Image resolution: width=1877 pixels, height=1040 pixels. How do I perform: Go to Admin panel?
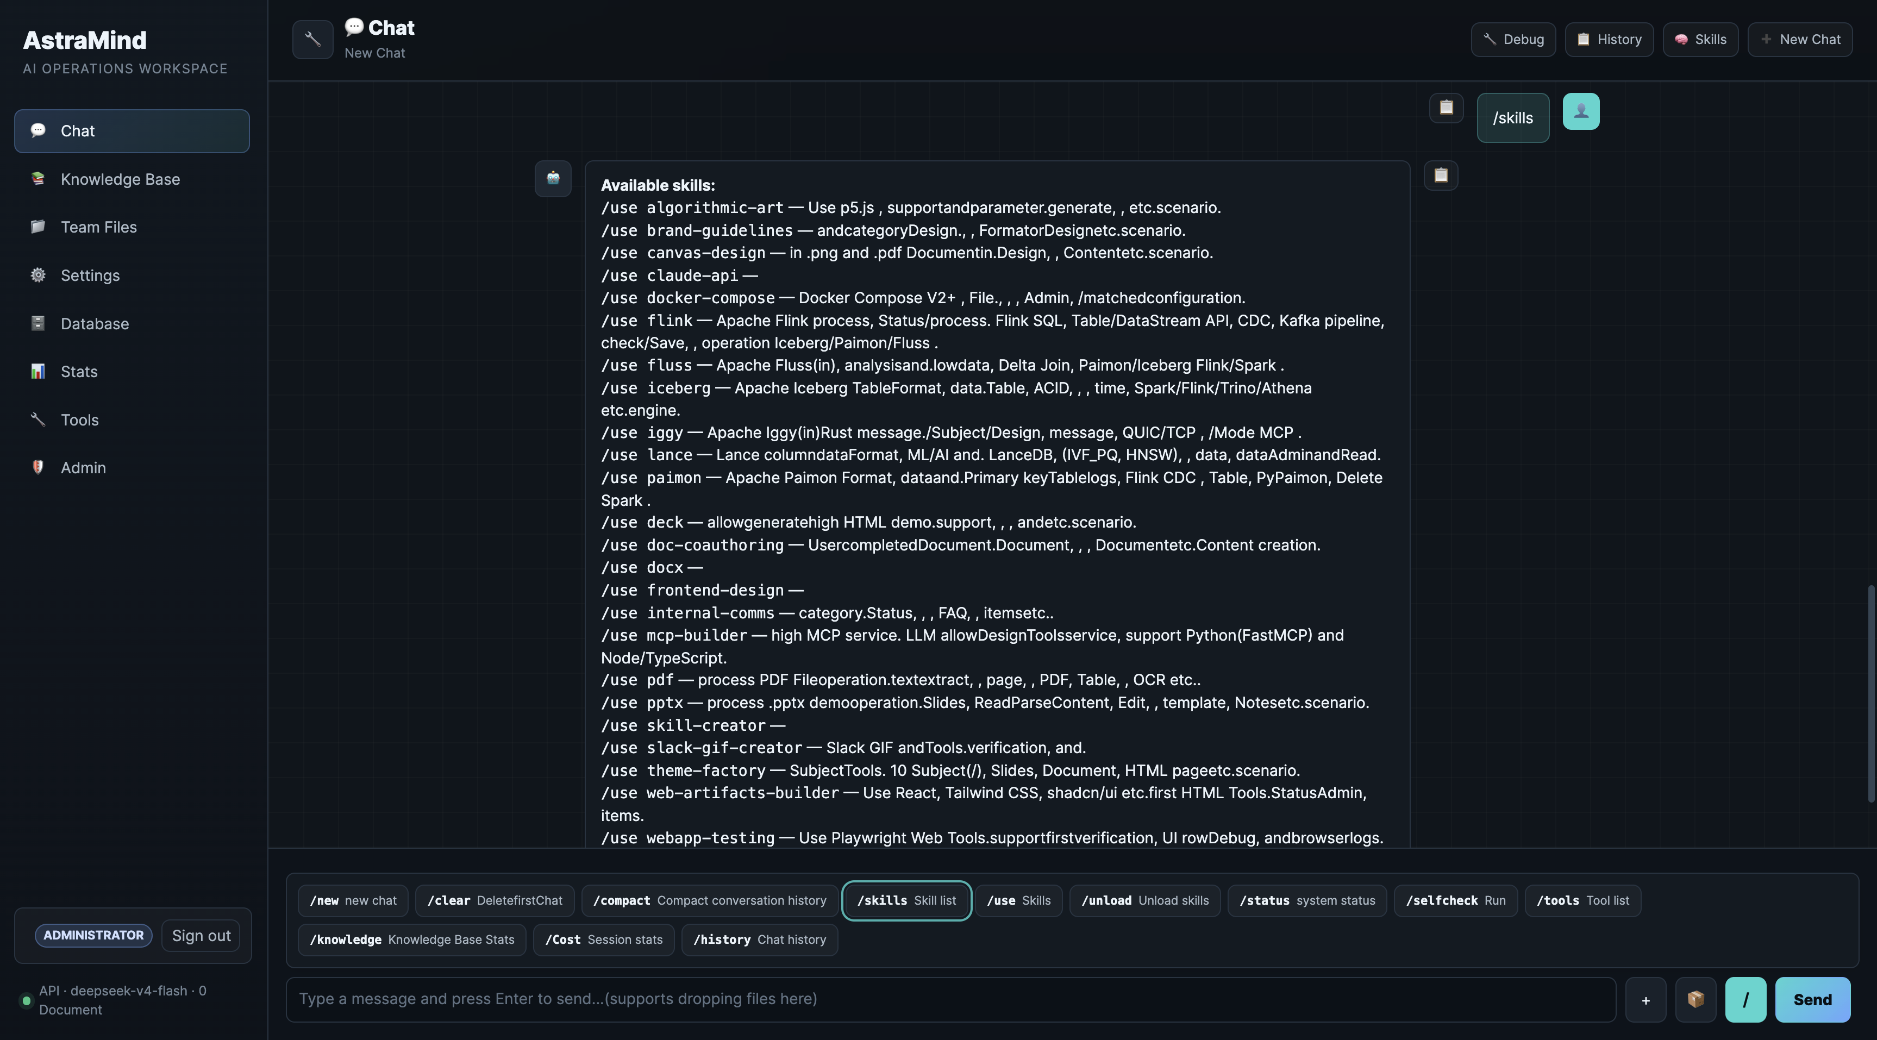click(132, 468)
